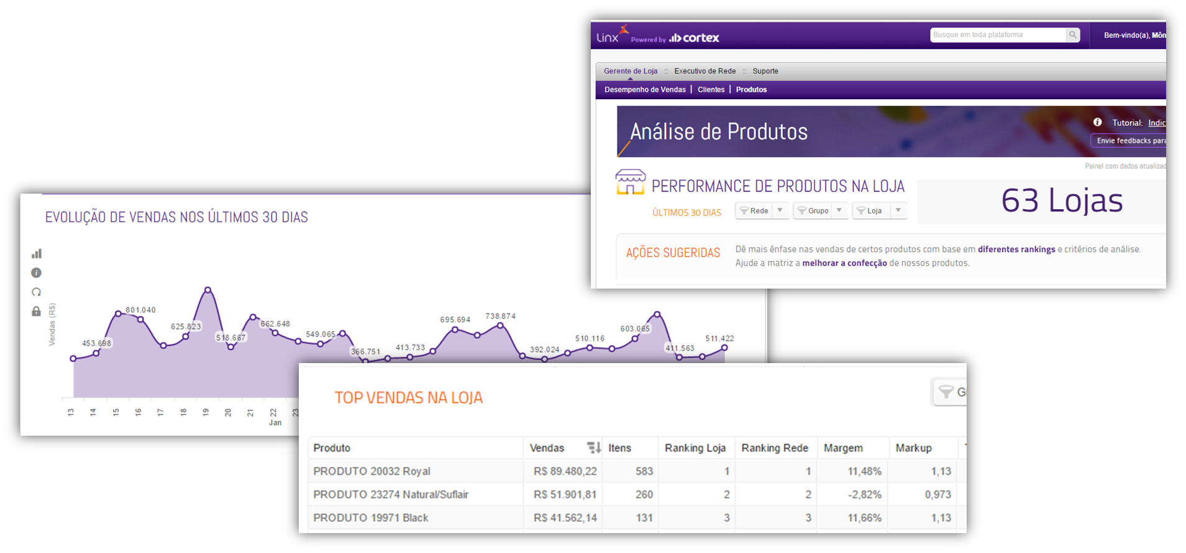
Task: Go to Desempenho de Vendas section
Action: pyautogui.click(x=645, y=89)
